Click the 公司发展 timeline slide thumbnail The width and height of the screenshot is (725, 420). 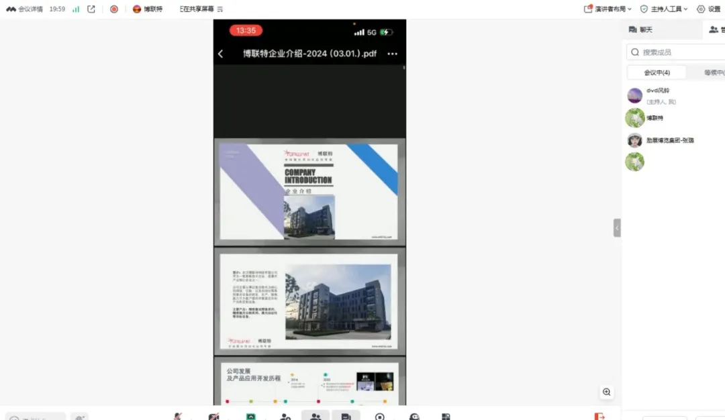pos(309,381)
